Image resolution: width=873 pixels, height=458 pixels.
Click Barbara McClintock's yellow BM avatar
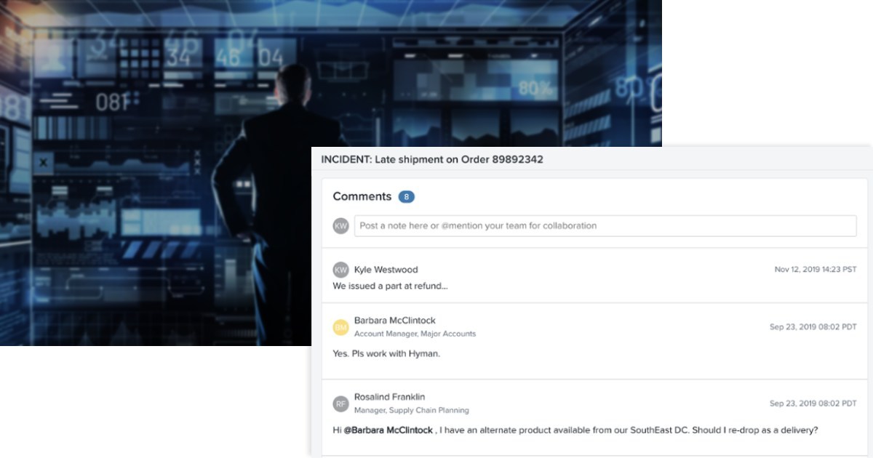tap(340, 328)
